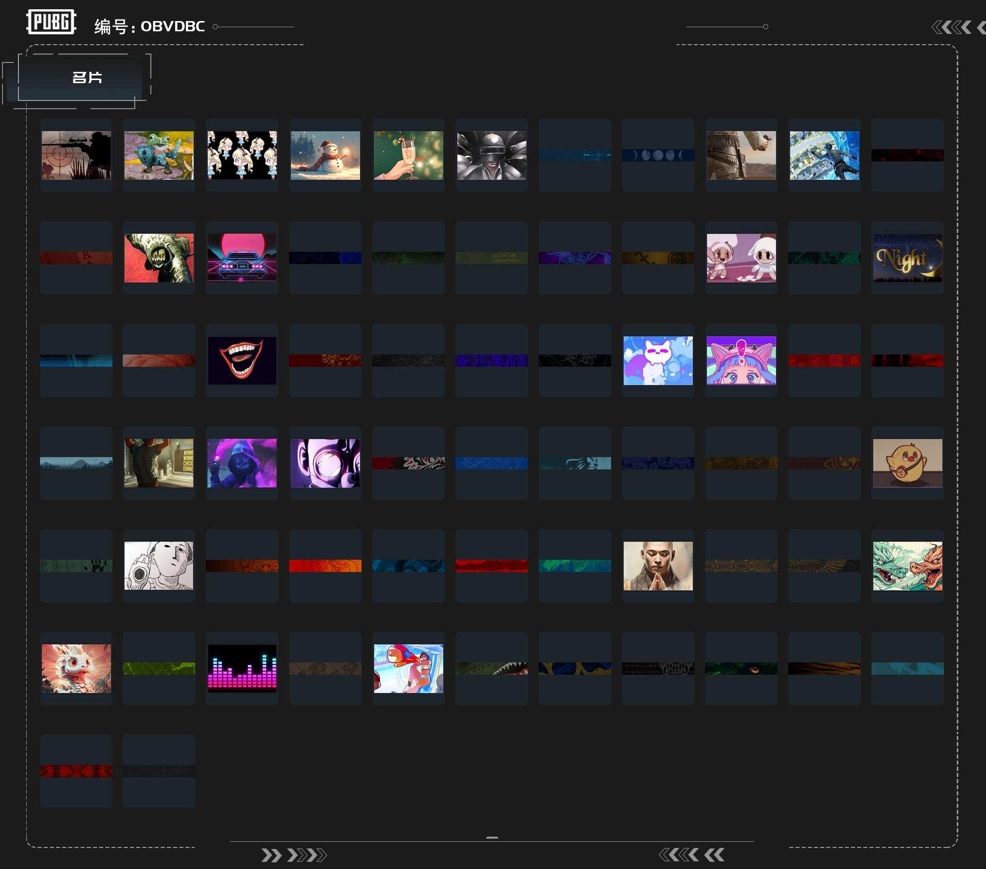
Task: Pick the snowman nameplate
Action: 325,155
